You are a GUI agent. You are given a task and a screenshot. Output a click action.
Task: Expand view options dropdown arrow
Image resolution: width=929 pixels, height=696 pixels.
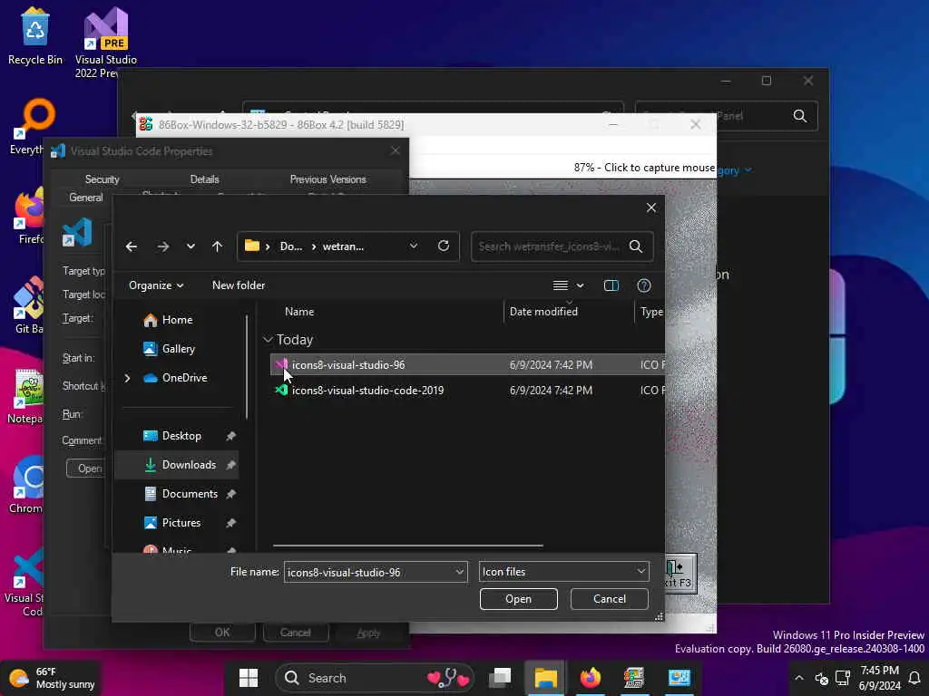coord(581,285)
